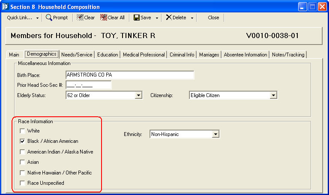Click the Eligible Citizen value
Image resolution: width=329 pixels, height=195 pixels.
pos(205,95)
